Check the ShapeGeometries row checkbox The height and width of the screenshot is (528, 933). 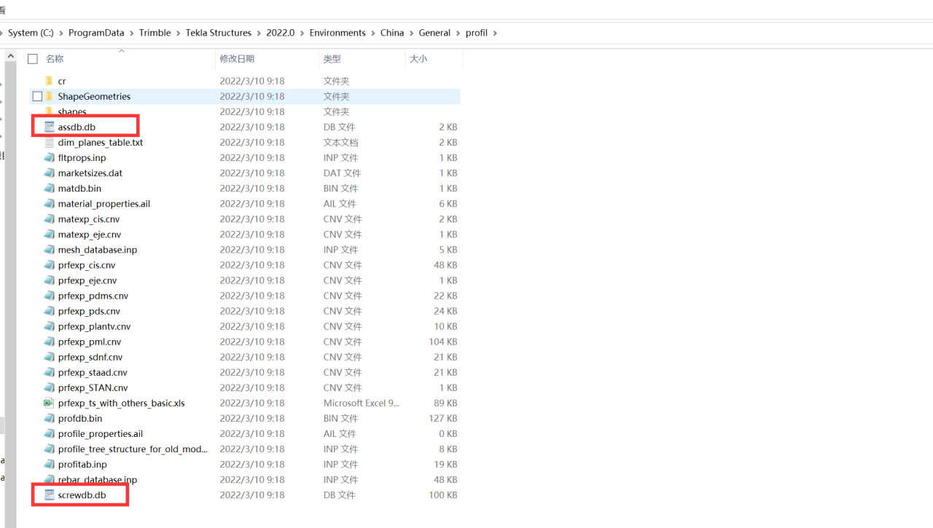click(37, 96)
